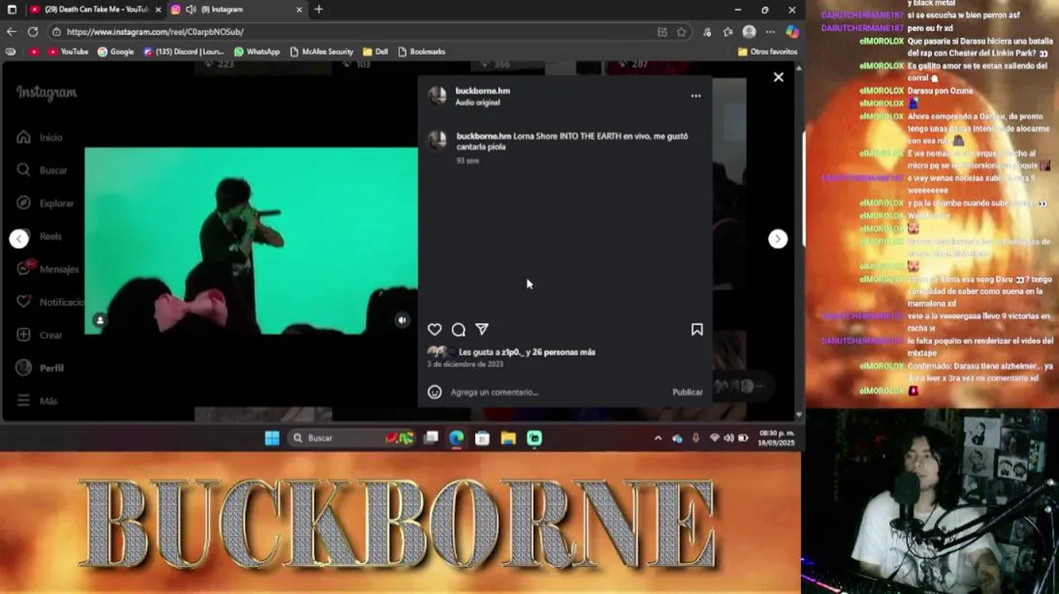Viewport: 1059px width, 594px height.
Task: Open the app-available icon in the address bar
Action: click(662, 31)
